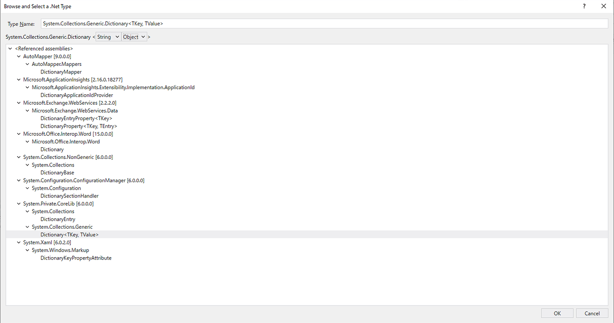Confirm the selection with OK
The image size is (614, 323).
[557, 313]
